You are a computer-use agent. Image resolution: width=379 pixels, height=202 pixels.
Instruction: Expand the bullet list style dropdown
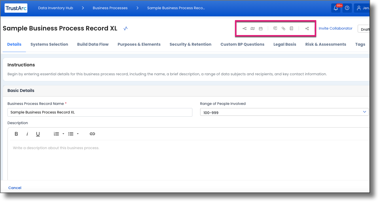[77, 134]
